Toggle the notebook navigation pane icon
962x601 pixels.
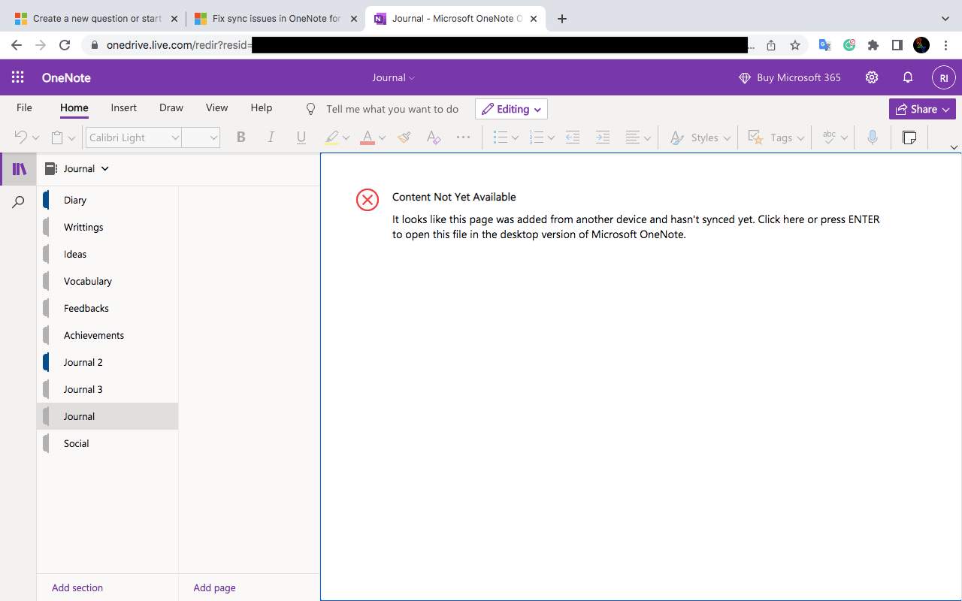[19, 169]
